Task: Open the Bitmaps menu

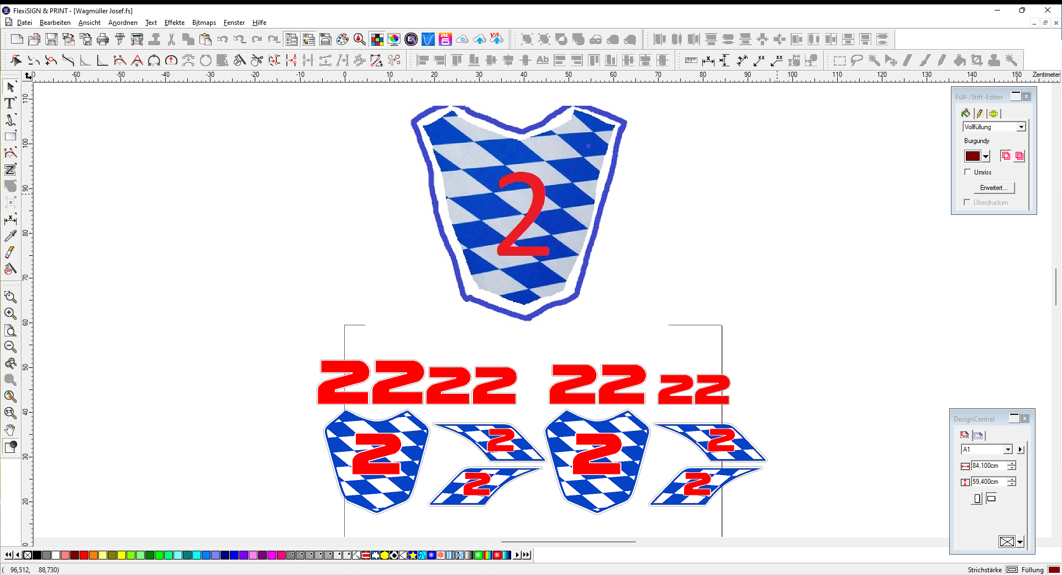Action: [204, 23]
